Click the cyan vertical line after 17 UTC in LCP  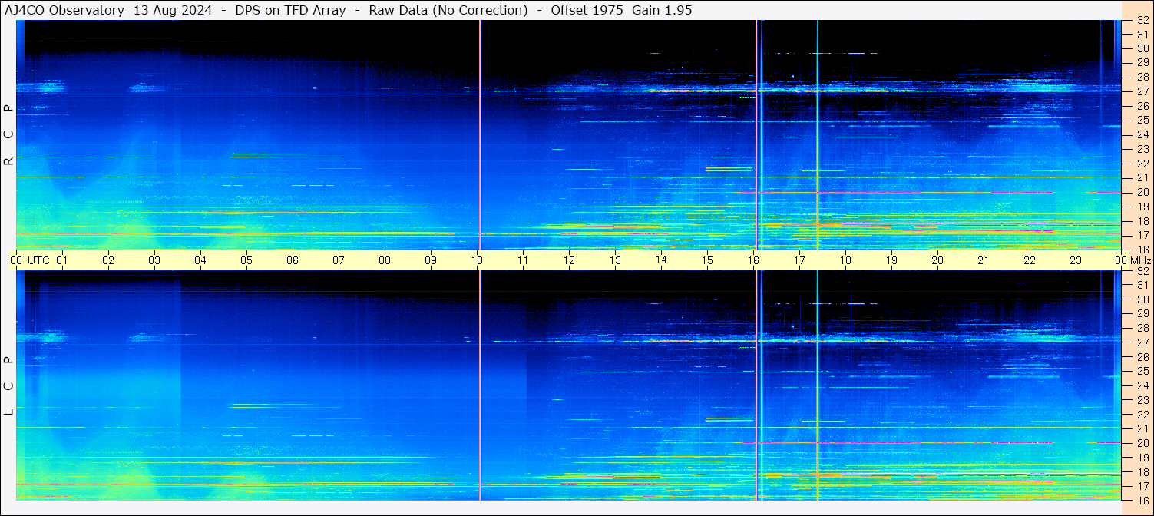818,386
